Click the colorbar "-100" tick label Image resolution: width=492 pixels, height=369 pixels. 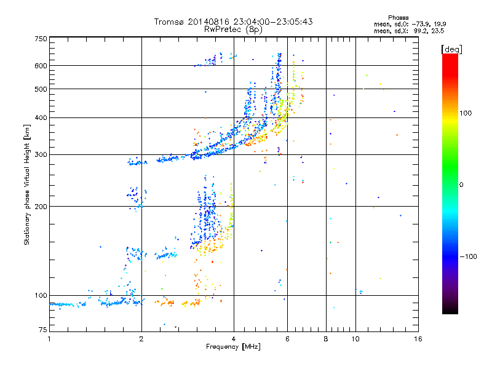tap(468, 256)
